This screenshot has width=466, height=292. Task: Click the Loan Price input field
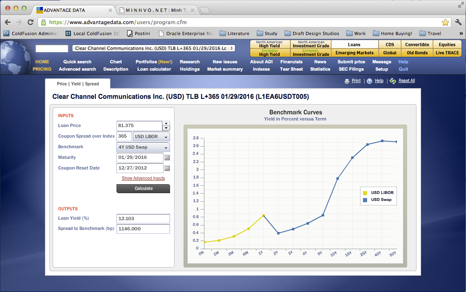tap(139, 126)
